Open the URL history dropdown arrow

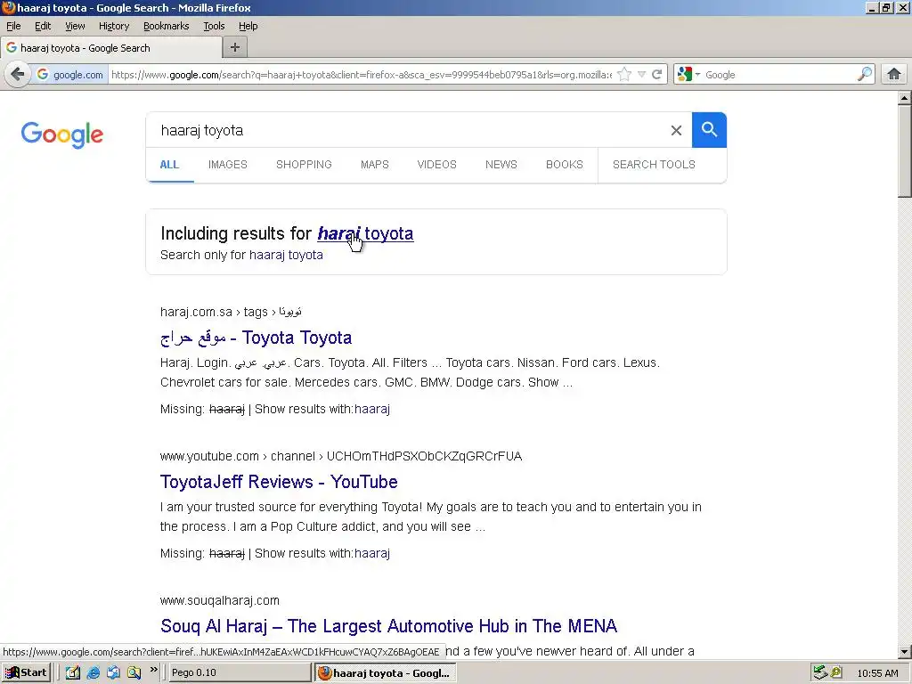pos(641,75)
